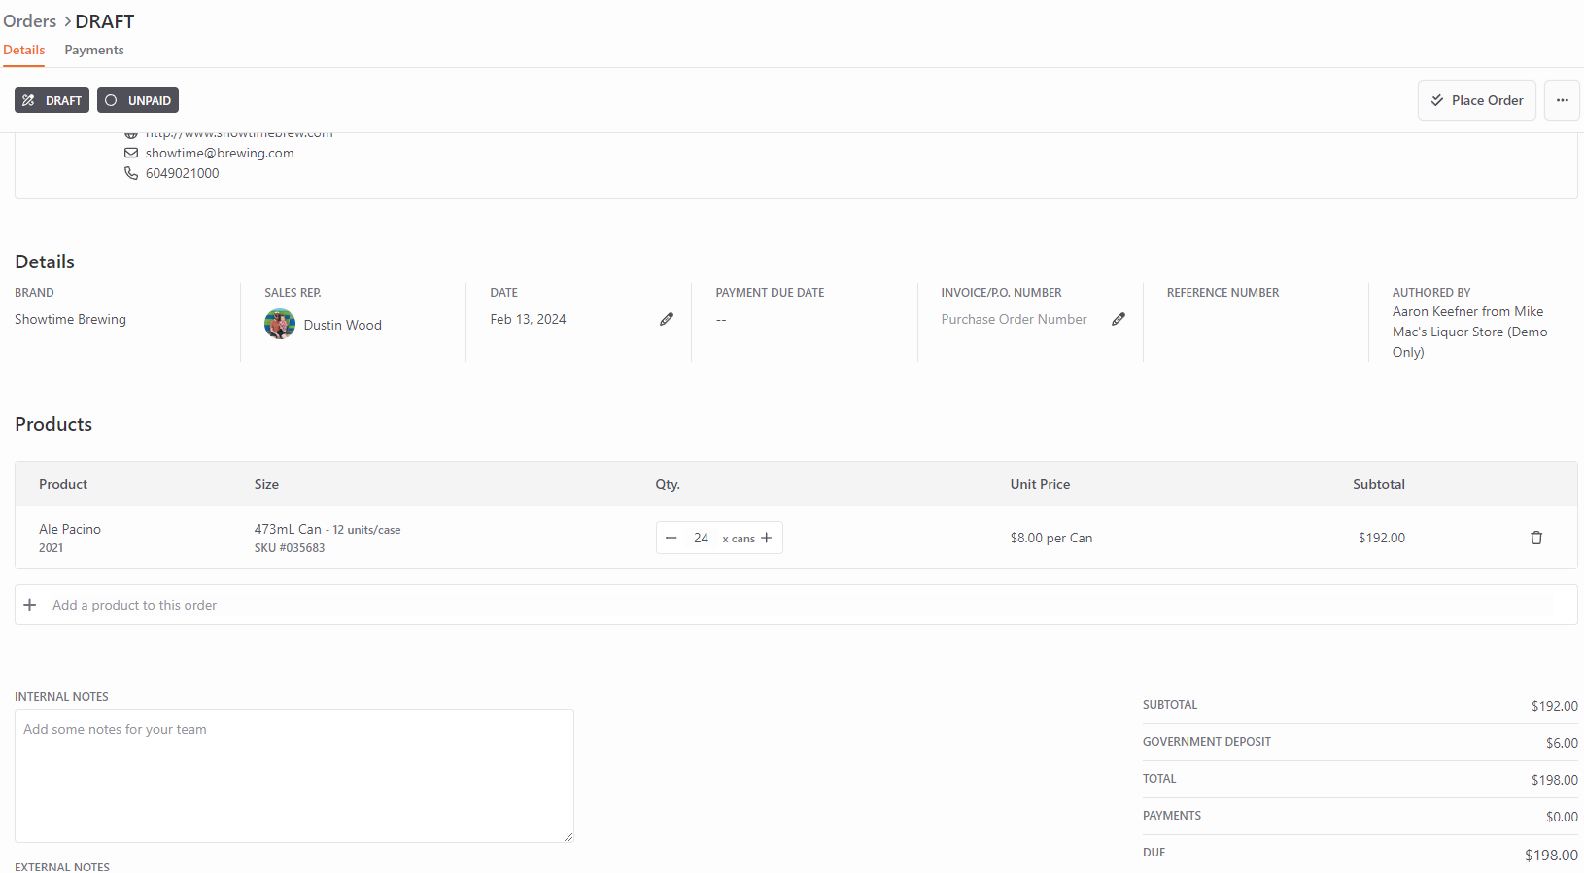Click the Internal Notes textarea resize handle

pyautogui.click(x=568, y=837)
